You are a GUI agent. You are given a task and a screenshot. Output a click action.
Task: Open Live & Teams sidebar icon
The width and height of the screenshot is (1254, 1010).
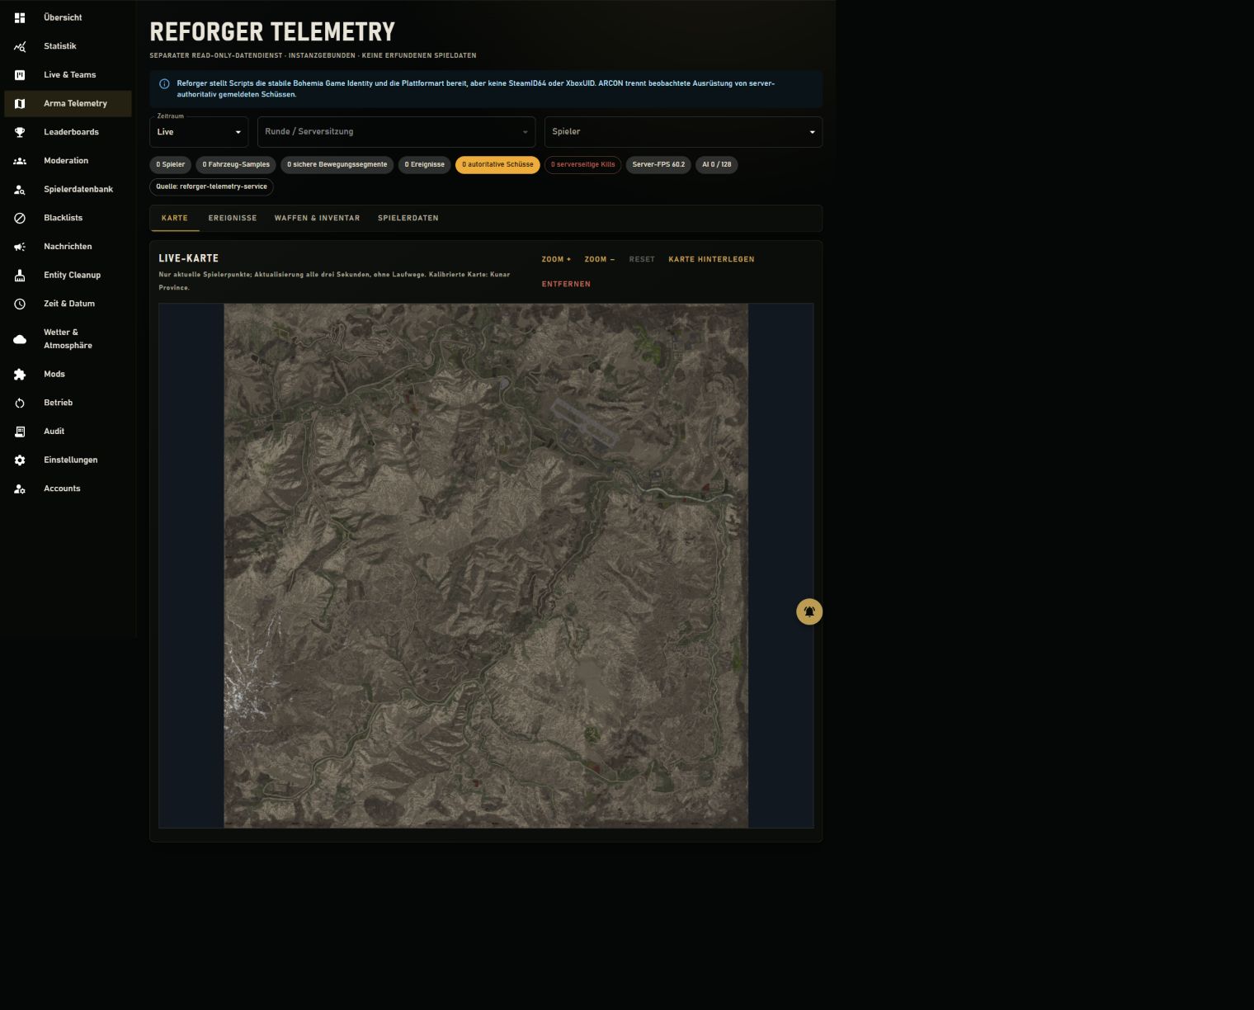click(20, 75)
